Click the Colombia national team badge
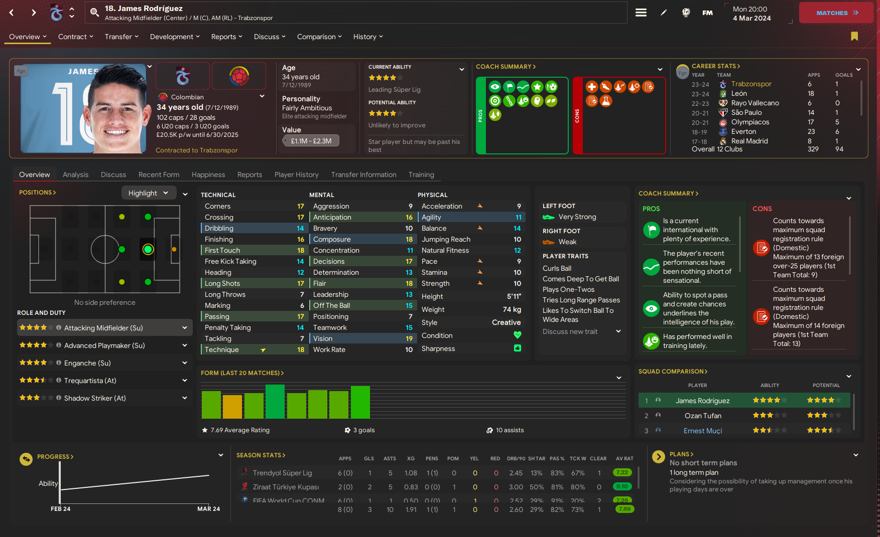The height and width of the screenshot is (537, 880). tap(239, 76)
